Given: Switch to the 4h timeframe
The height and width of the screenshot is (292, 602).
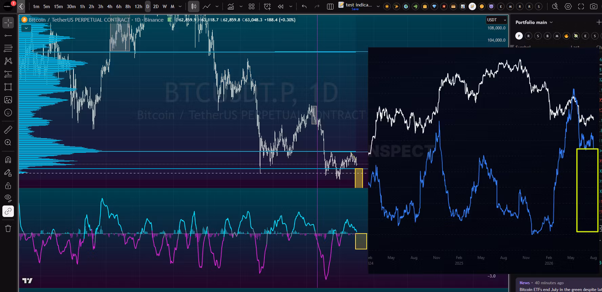Looking at the screenshot, I should [109, 6].
